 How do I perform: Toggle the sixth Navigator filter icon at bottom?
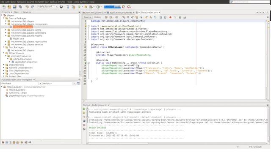click(x=22, y=142)
